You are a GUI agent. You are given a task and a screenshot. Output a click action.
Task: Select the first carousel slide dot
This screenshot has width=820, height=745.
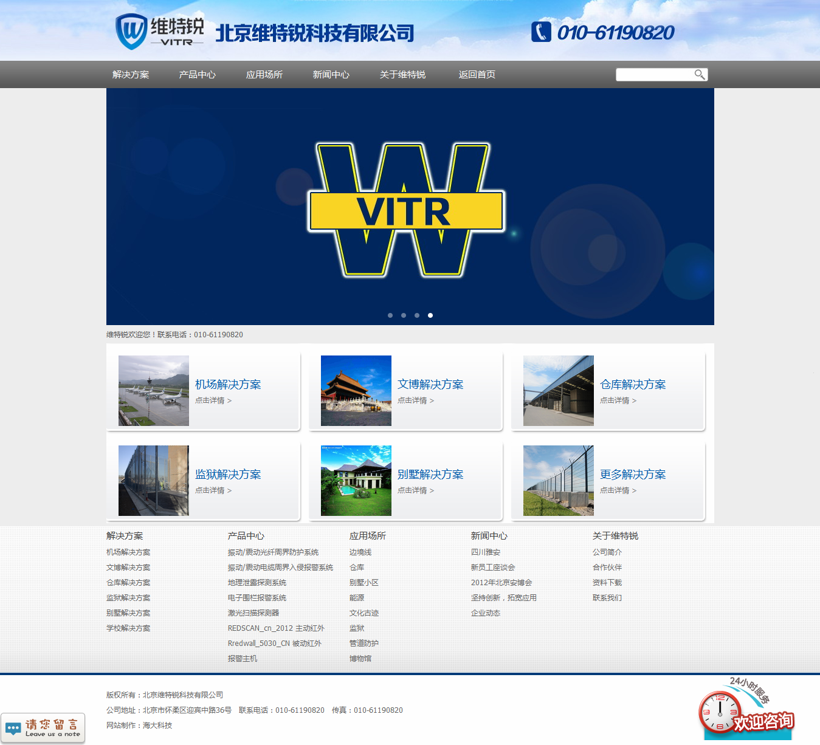tap(390, 315)
